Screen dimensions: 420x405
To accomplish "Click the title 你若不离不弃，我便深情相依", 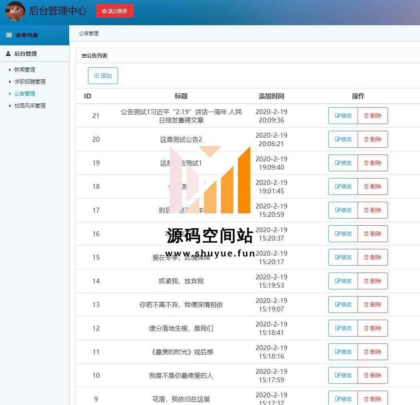I will click(181, 305).
